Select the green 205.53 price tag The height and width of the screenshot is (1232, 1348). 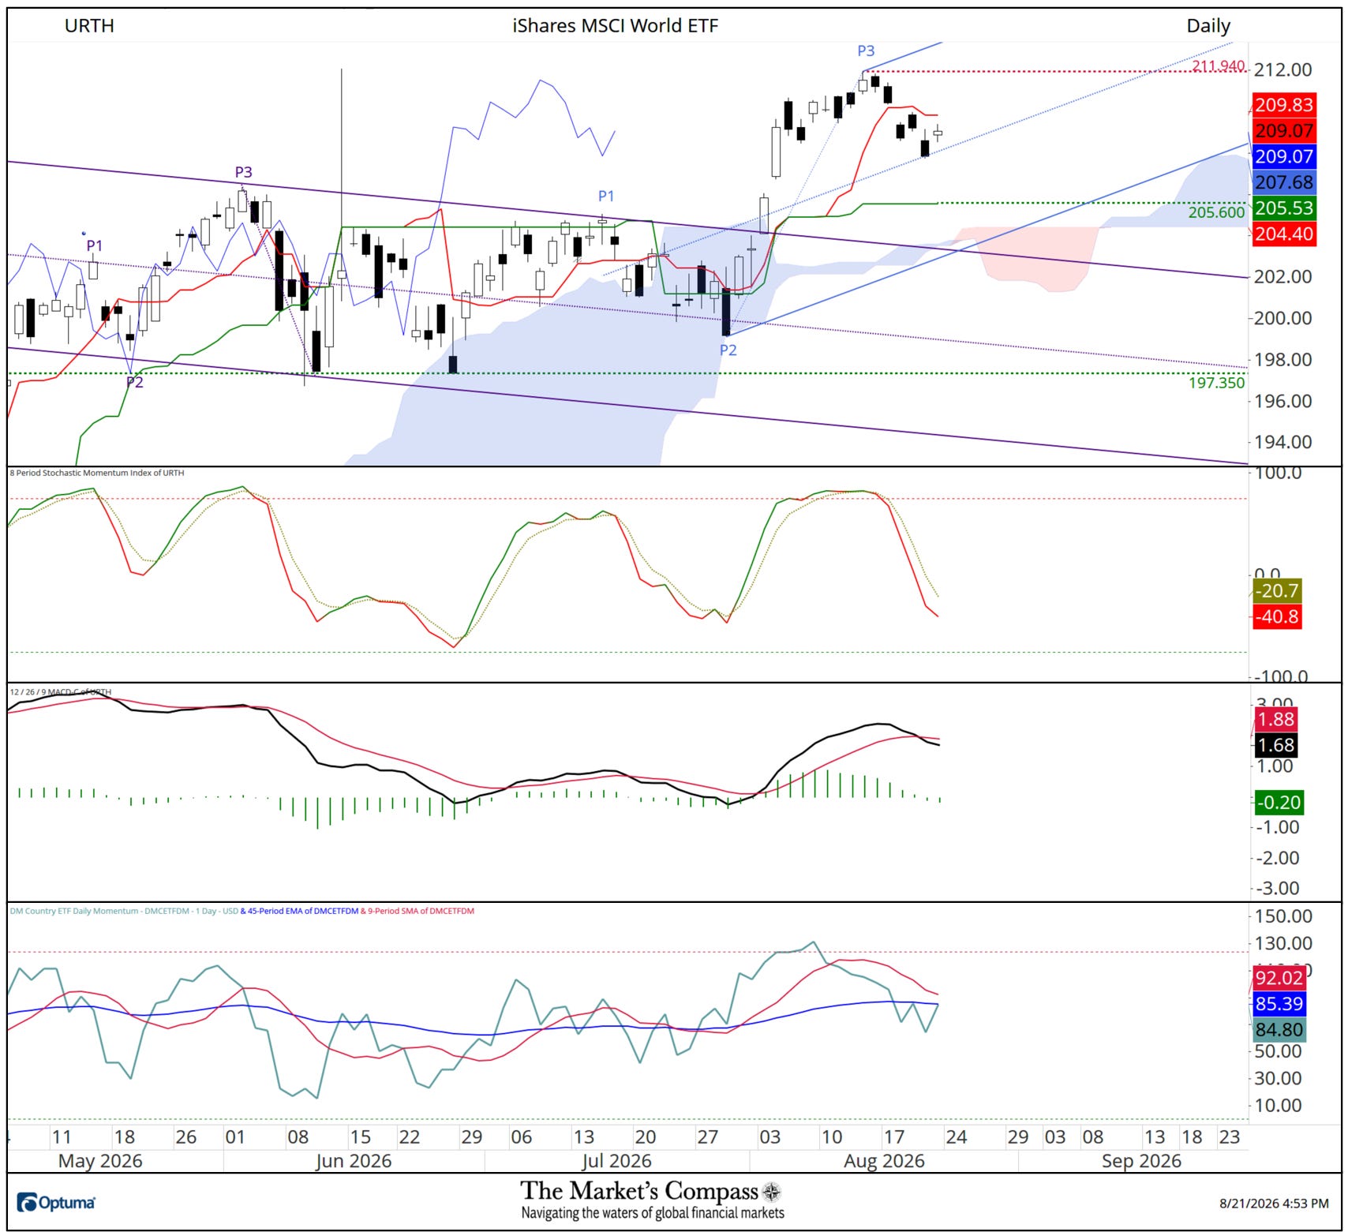pos(1284,208)
